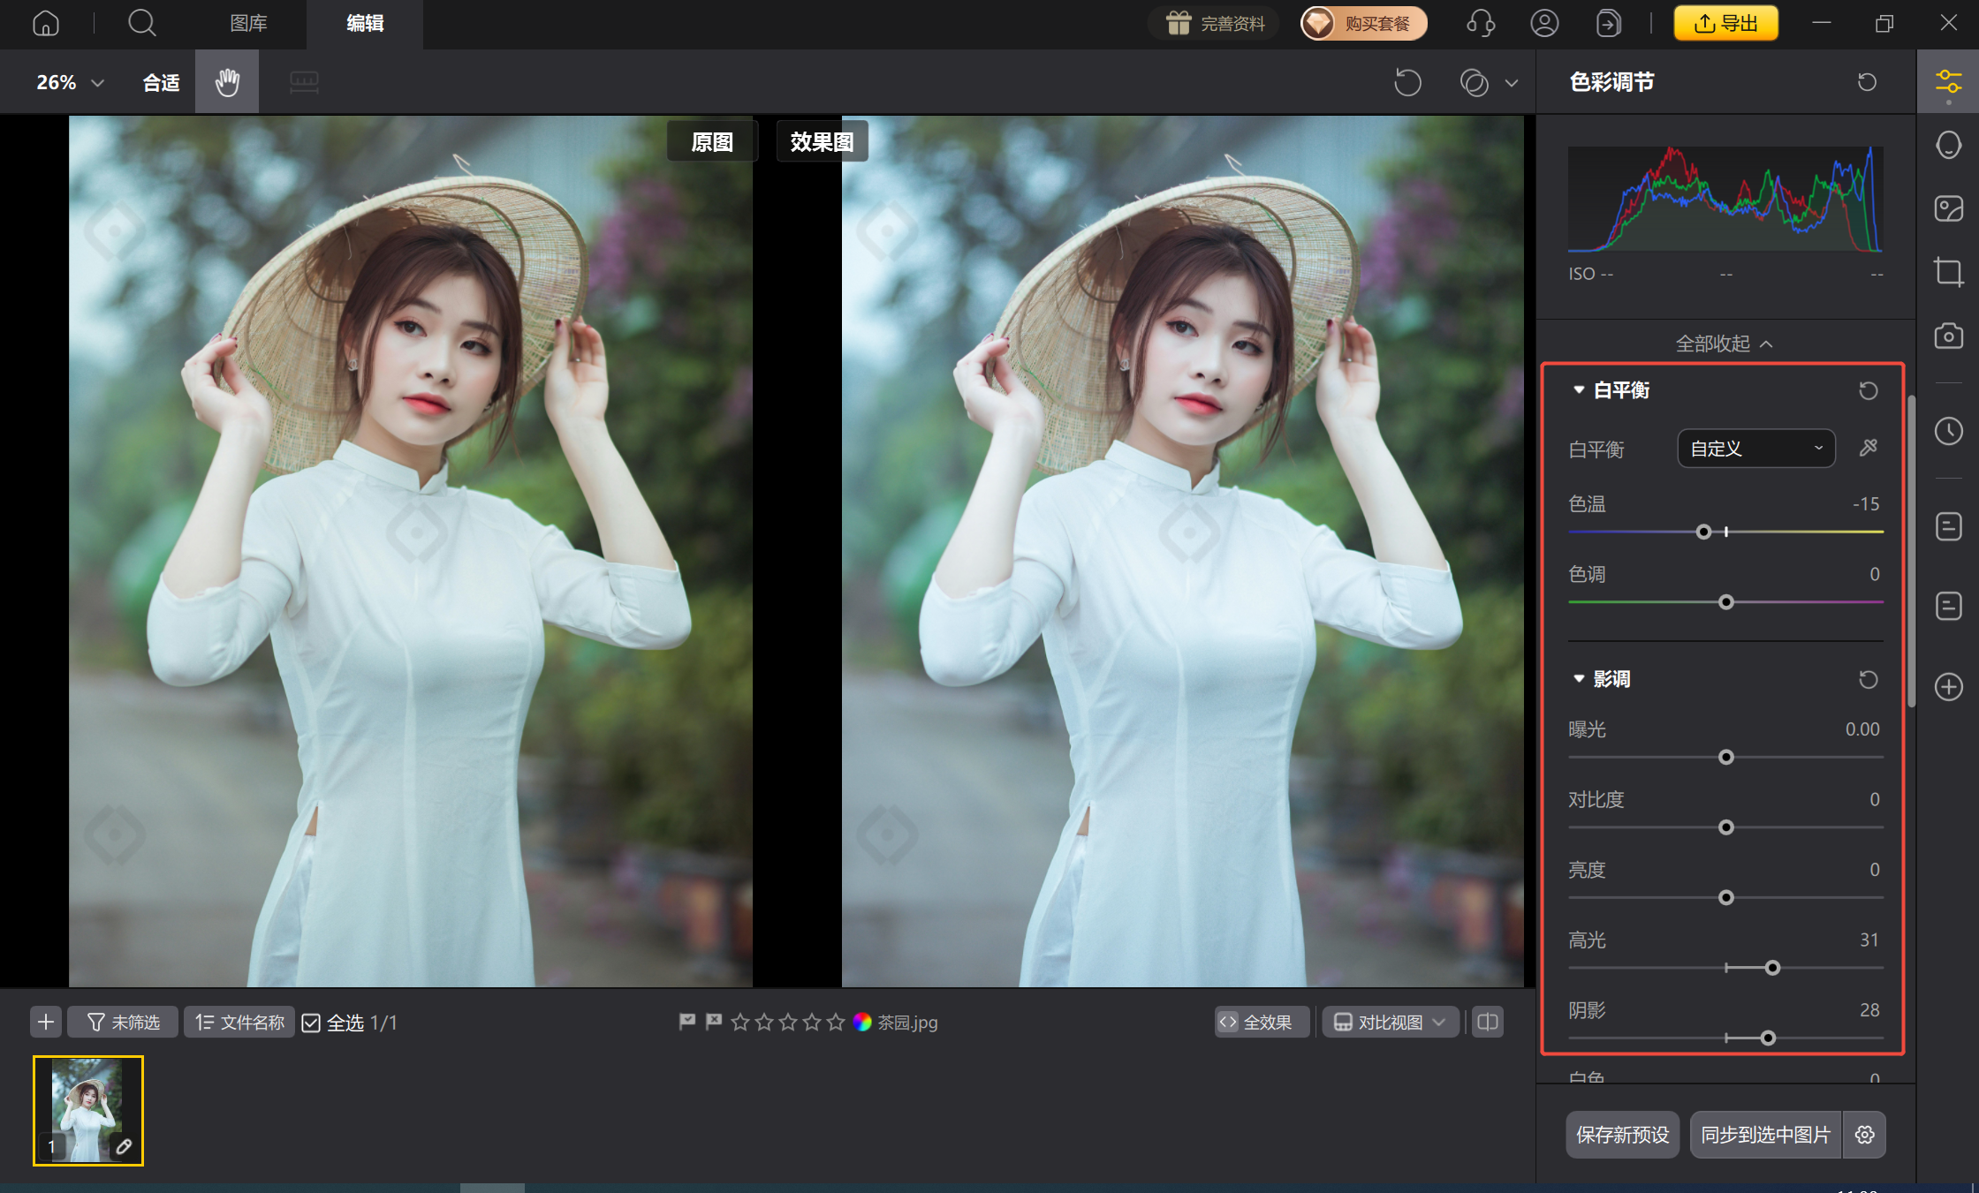
Task: Open the history clock panel
Action: (1948, 432)
